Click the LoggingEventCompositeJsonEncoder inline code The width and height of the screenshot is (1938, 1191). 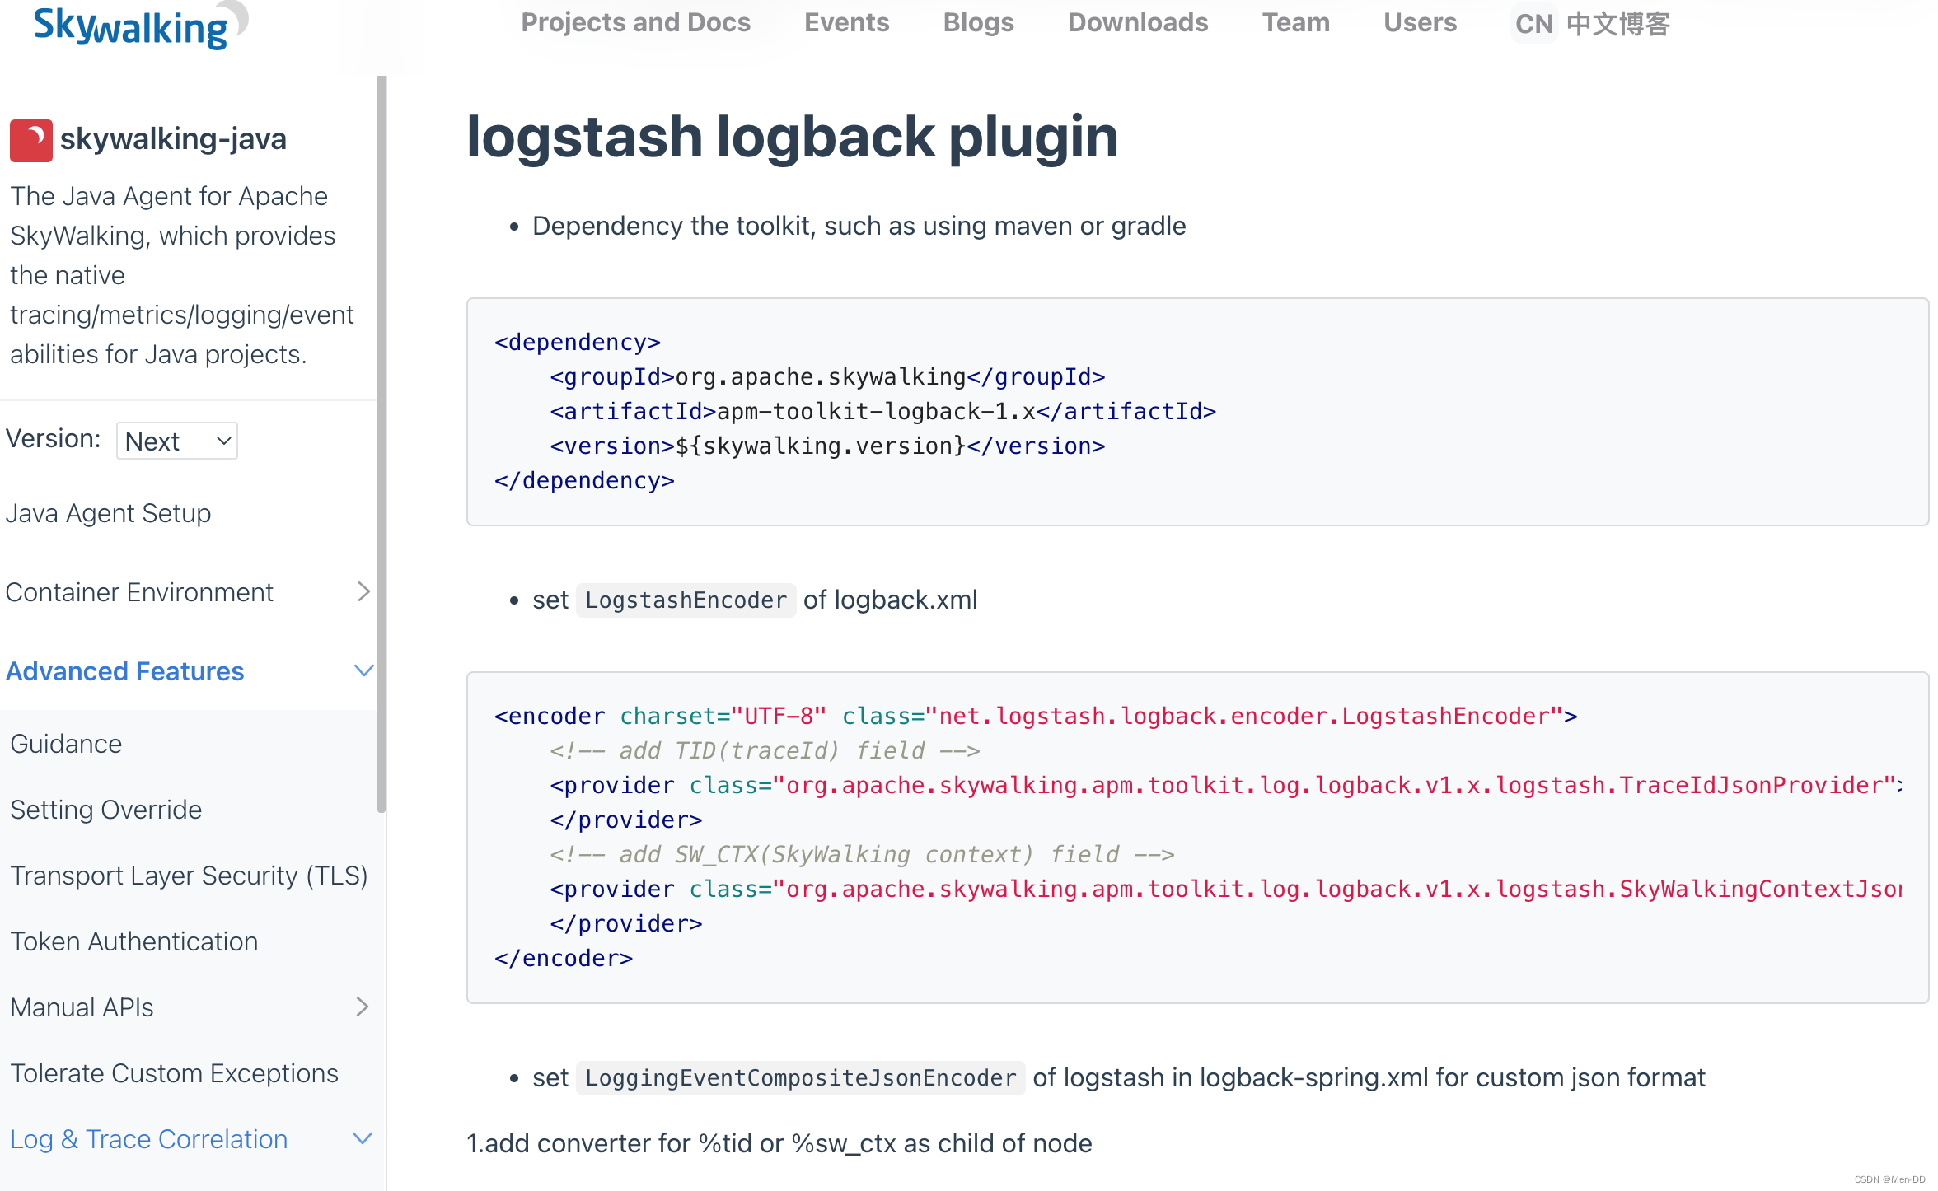tap(800, 1078)
